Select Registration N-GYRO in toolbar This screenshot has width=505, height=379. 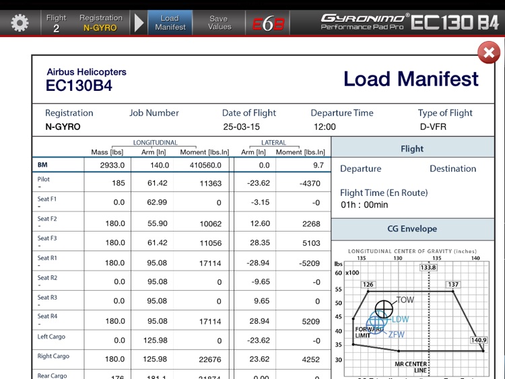tap(100, 23)
